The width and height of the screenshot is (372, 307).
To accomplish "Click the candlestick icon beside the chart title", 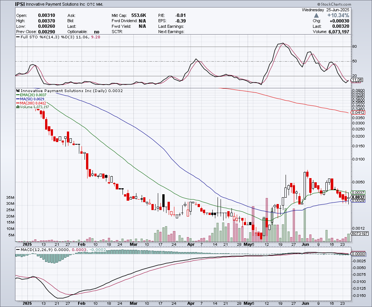I will (x=18, y=91).
